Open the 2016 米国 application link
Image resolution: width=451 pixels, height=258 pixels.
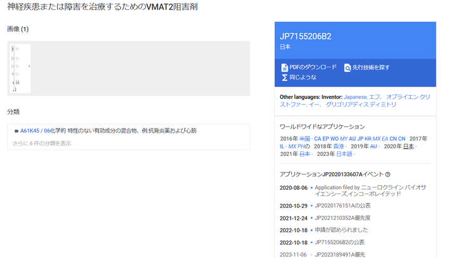pyautogui.click(x=304, y=138)
